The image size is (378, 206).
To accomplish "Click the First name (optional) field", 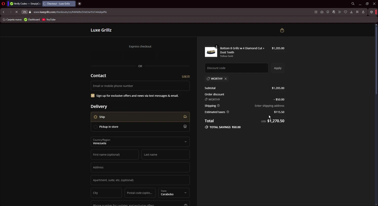I will click(115, 154).
